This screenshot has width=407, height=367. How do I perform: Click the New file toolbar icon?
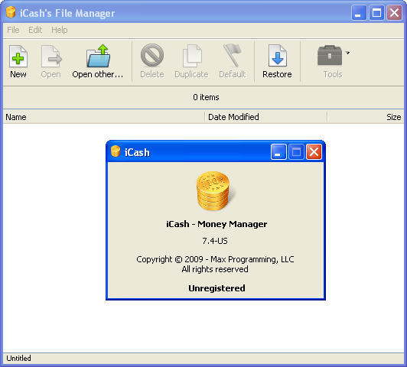(x=18, y=57)
